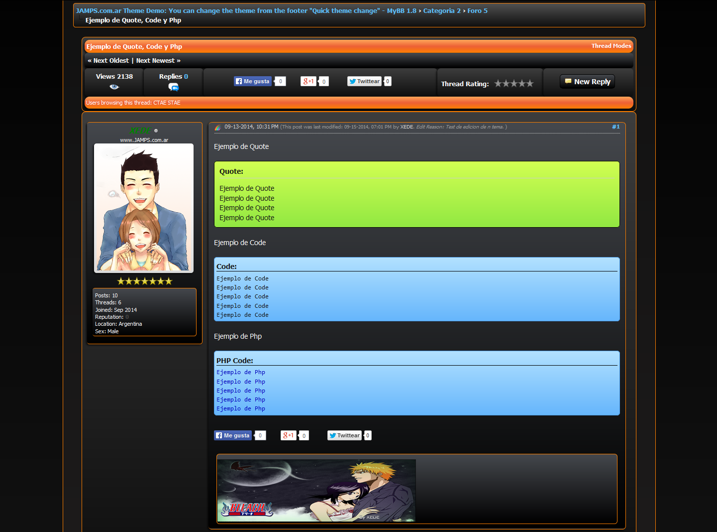Open the Categoria 2 breadcrumb
The height and width of the screenshot is (532, 717).
click(x=441, y=11)
